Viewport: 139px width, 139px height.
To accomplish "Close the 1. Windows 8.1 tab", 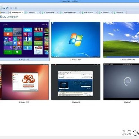I will [39, 13].
